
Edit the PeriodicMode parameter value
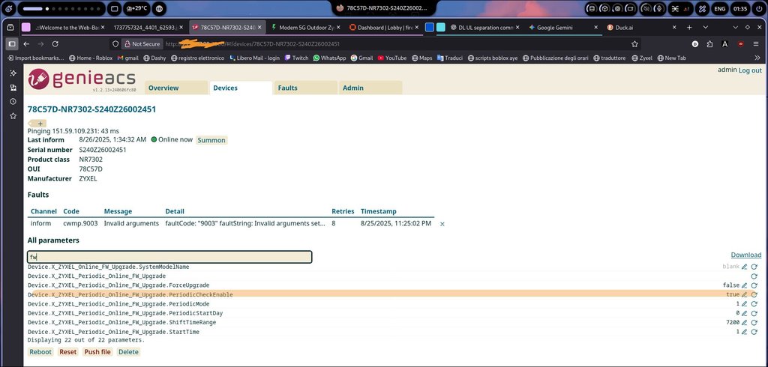pos(745,304)
